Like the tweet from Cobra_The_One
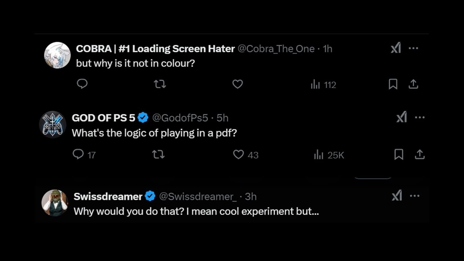Screen dimensions: 464x261 237,84
